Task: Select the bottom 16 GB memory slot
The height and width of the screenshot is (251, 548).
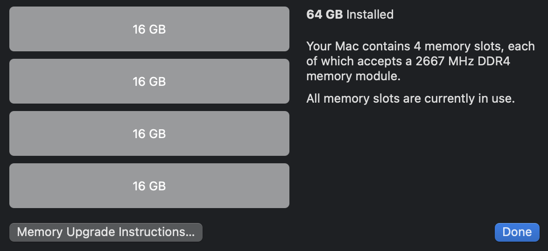Action: coord(149,186)
